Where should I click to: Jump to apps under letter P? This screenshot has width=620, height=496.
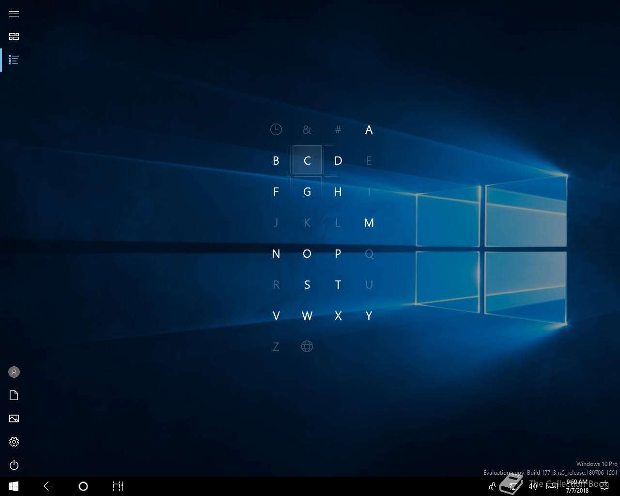(x=338, y=253)
